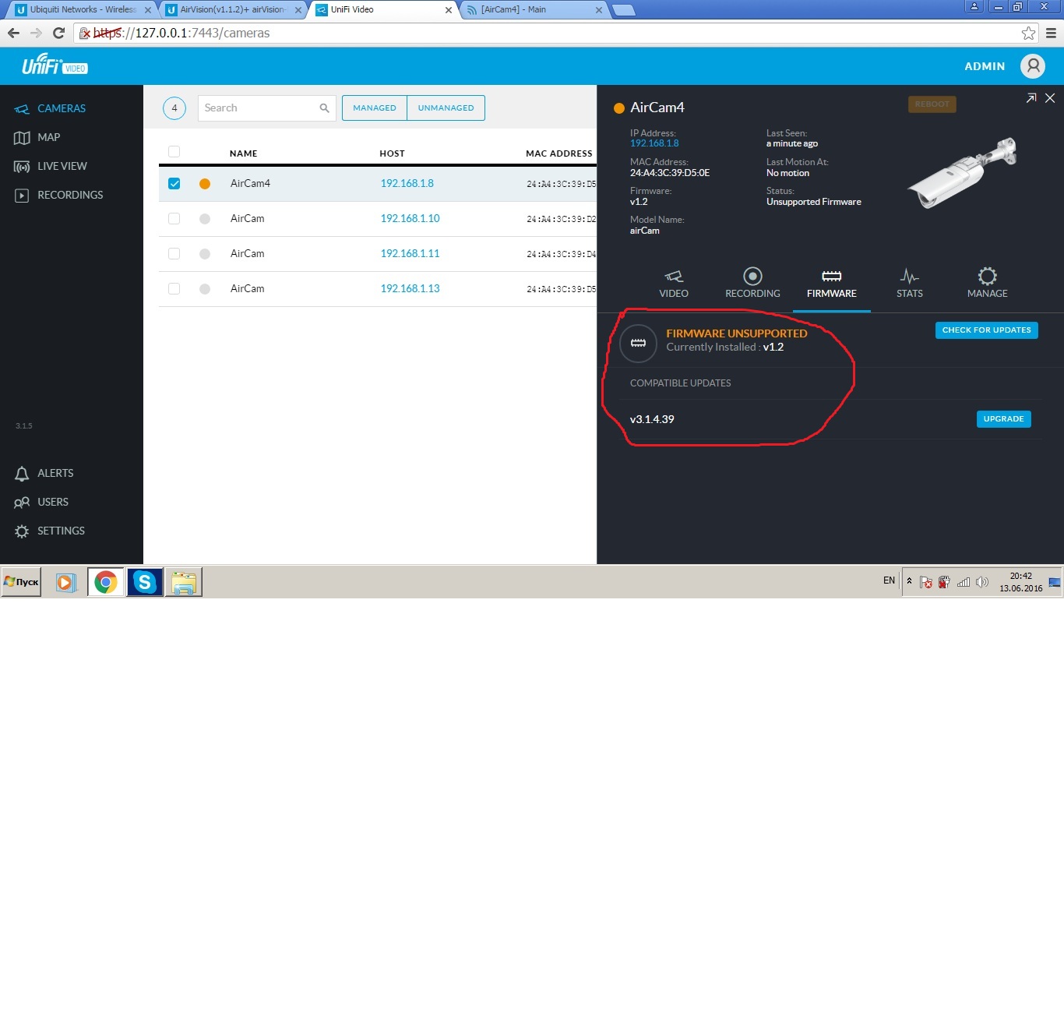Select the FIRMWARE tab
The width and height of the screenshot is (1064, 1016).
(831, 284)
